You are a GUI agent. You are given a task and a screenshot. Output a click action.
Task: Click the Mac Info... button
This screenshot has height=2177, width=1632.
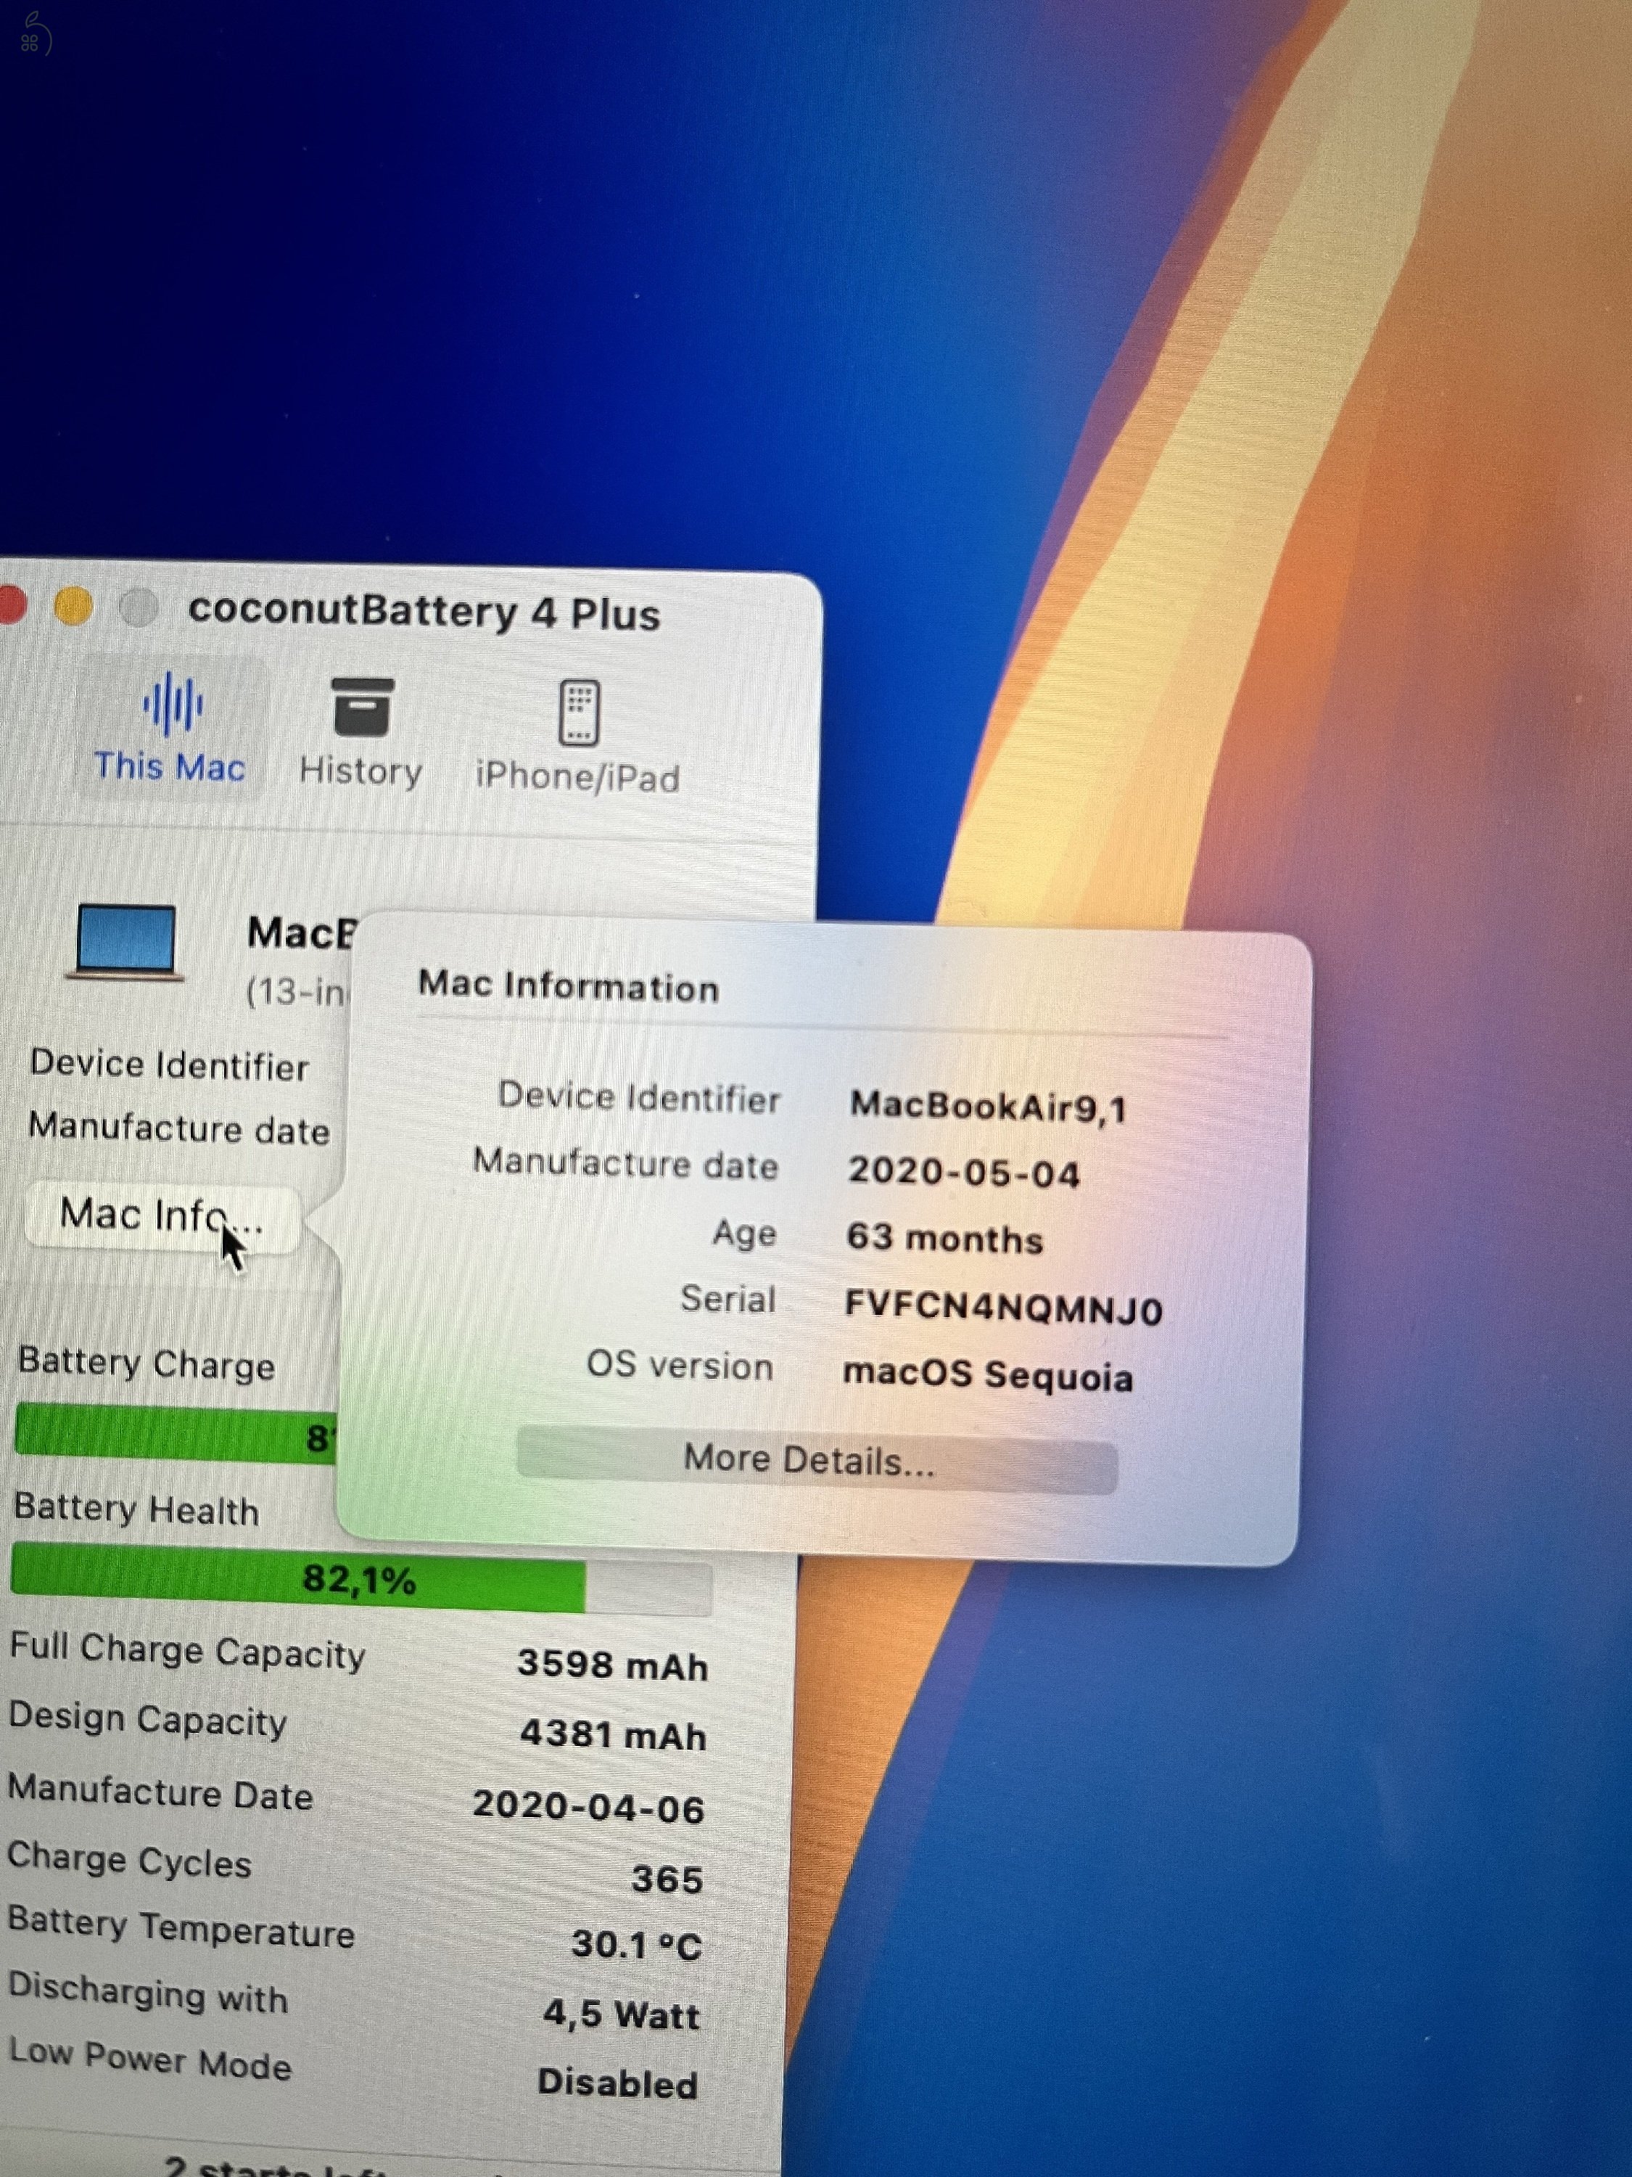click(x=162, y=1216)
